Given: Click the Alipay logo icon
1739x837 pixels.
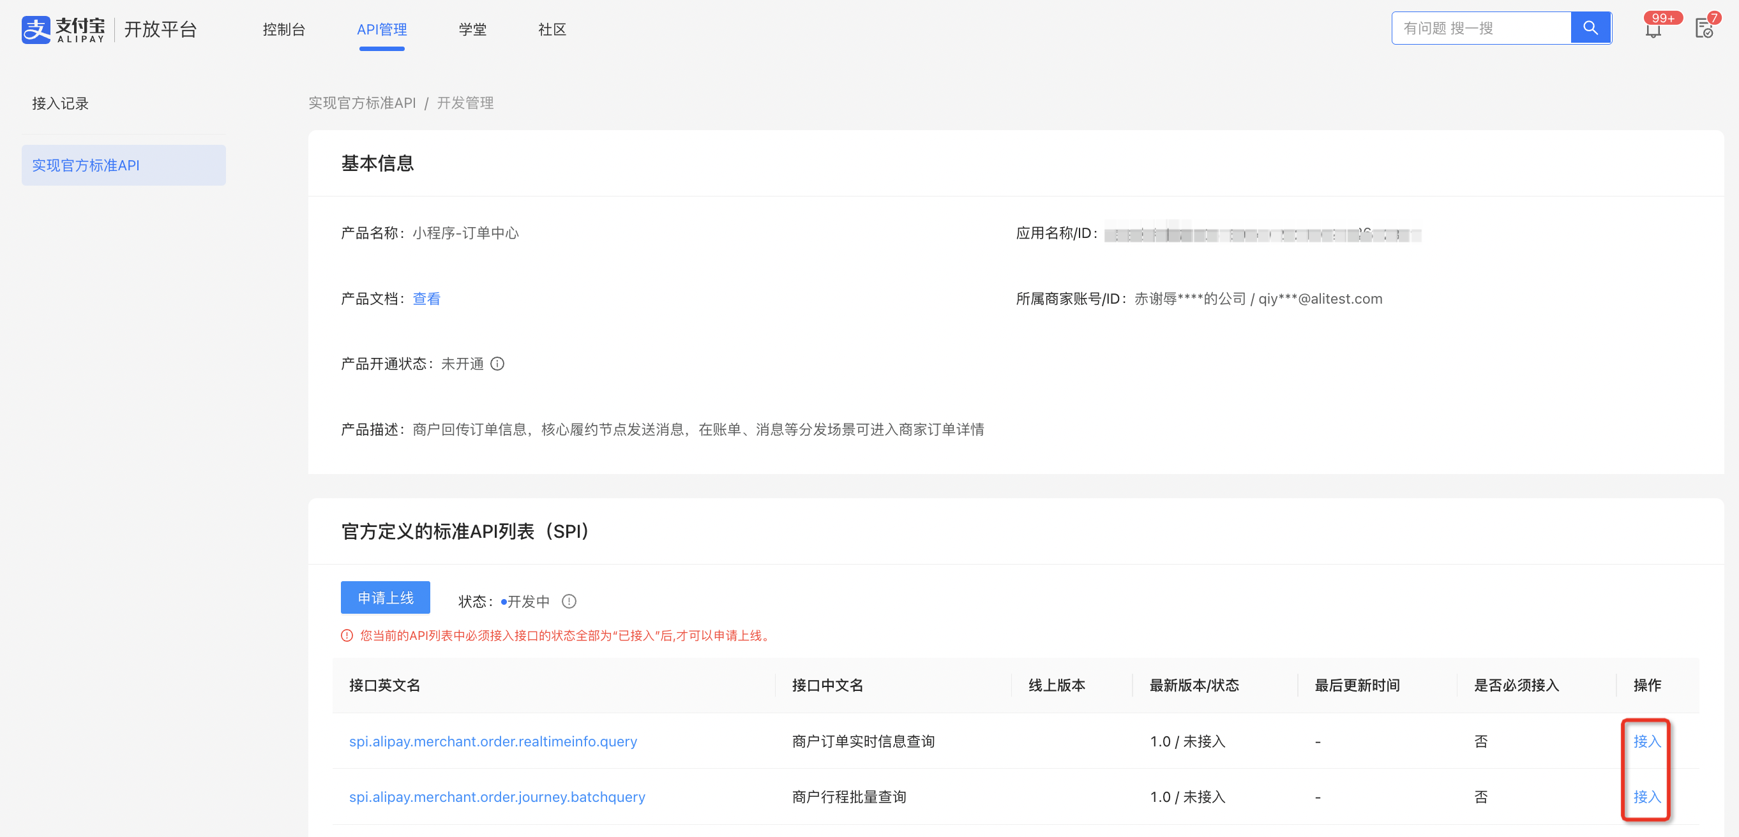Looking at the screenshot, I should pos(36,29).
